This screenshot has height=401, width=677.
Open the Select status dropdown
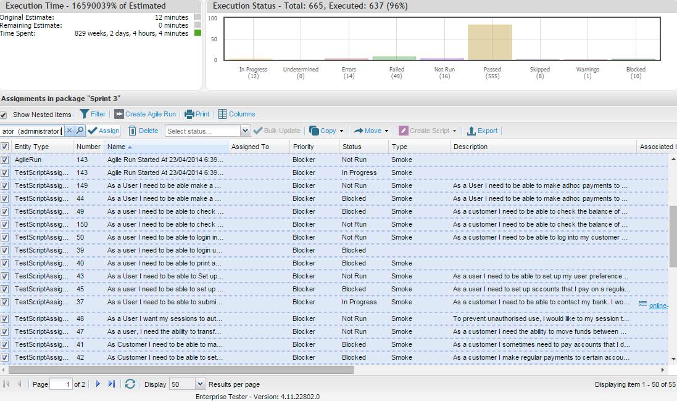point(245,131)
